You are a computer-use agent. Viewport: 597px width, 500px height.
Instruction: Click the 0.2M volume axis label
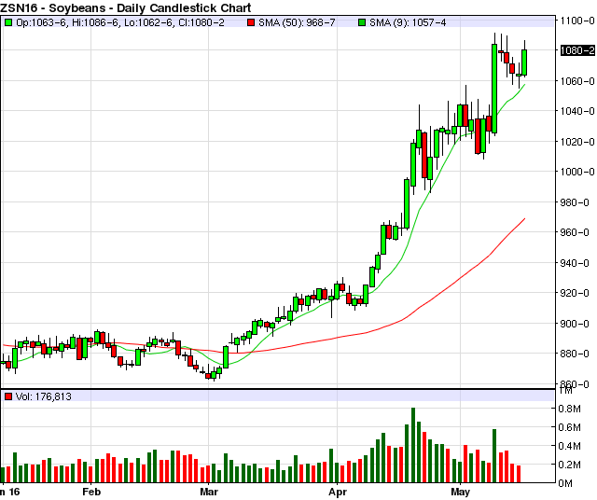pyautogui.click(x=570, y=465)
